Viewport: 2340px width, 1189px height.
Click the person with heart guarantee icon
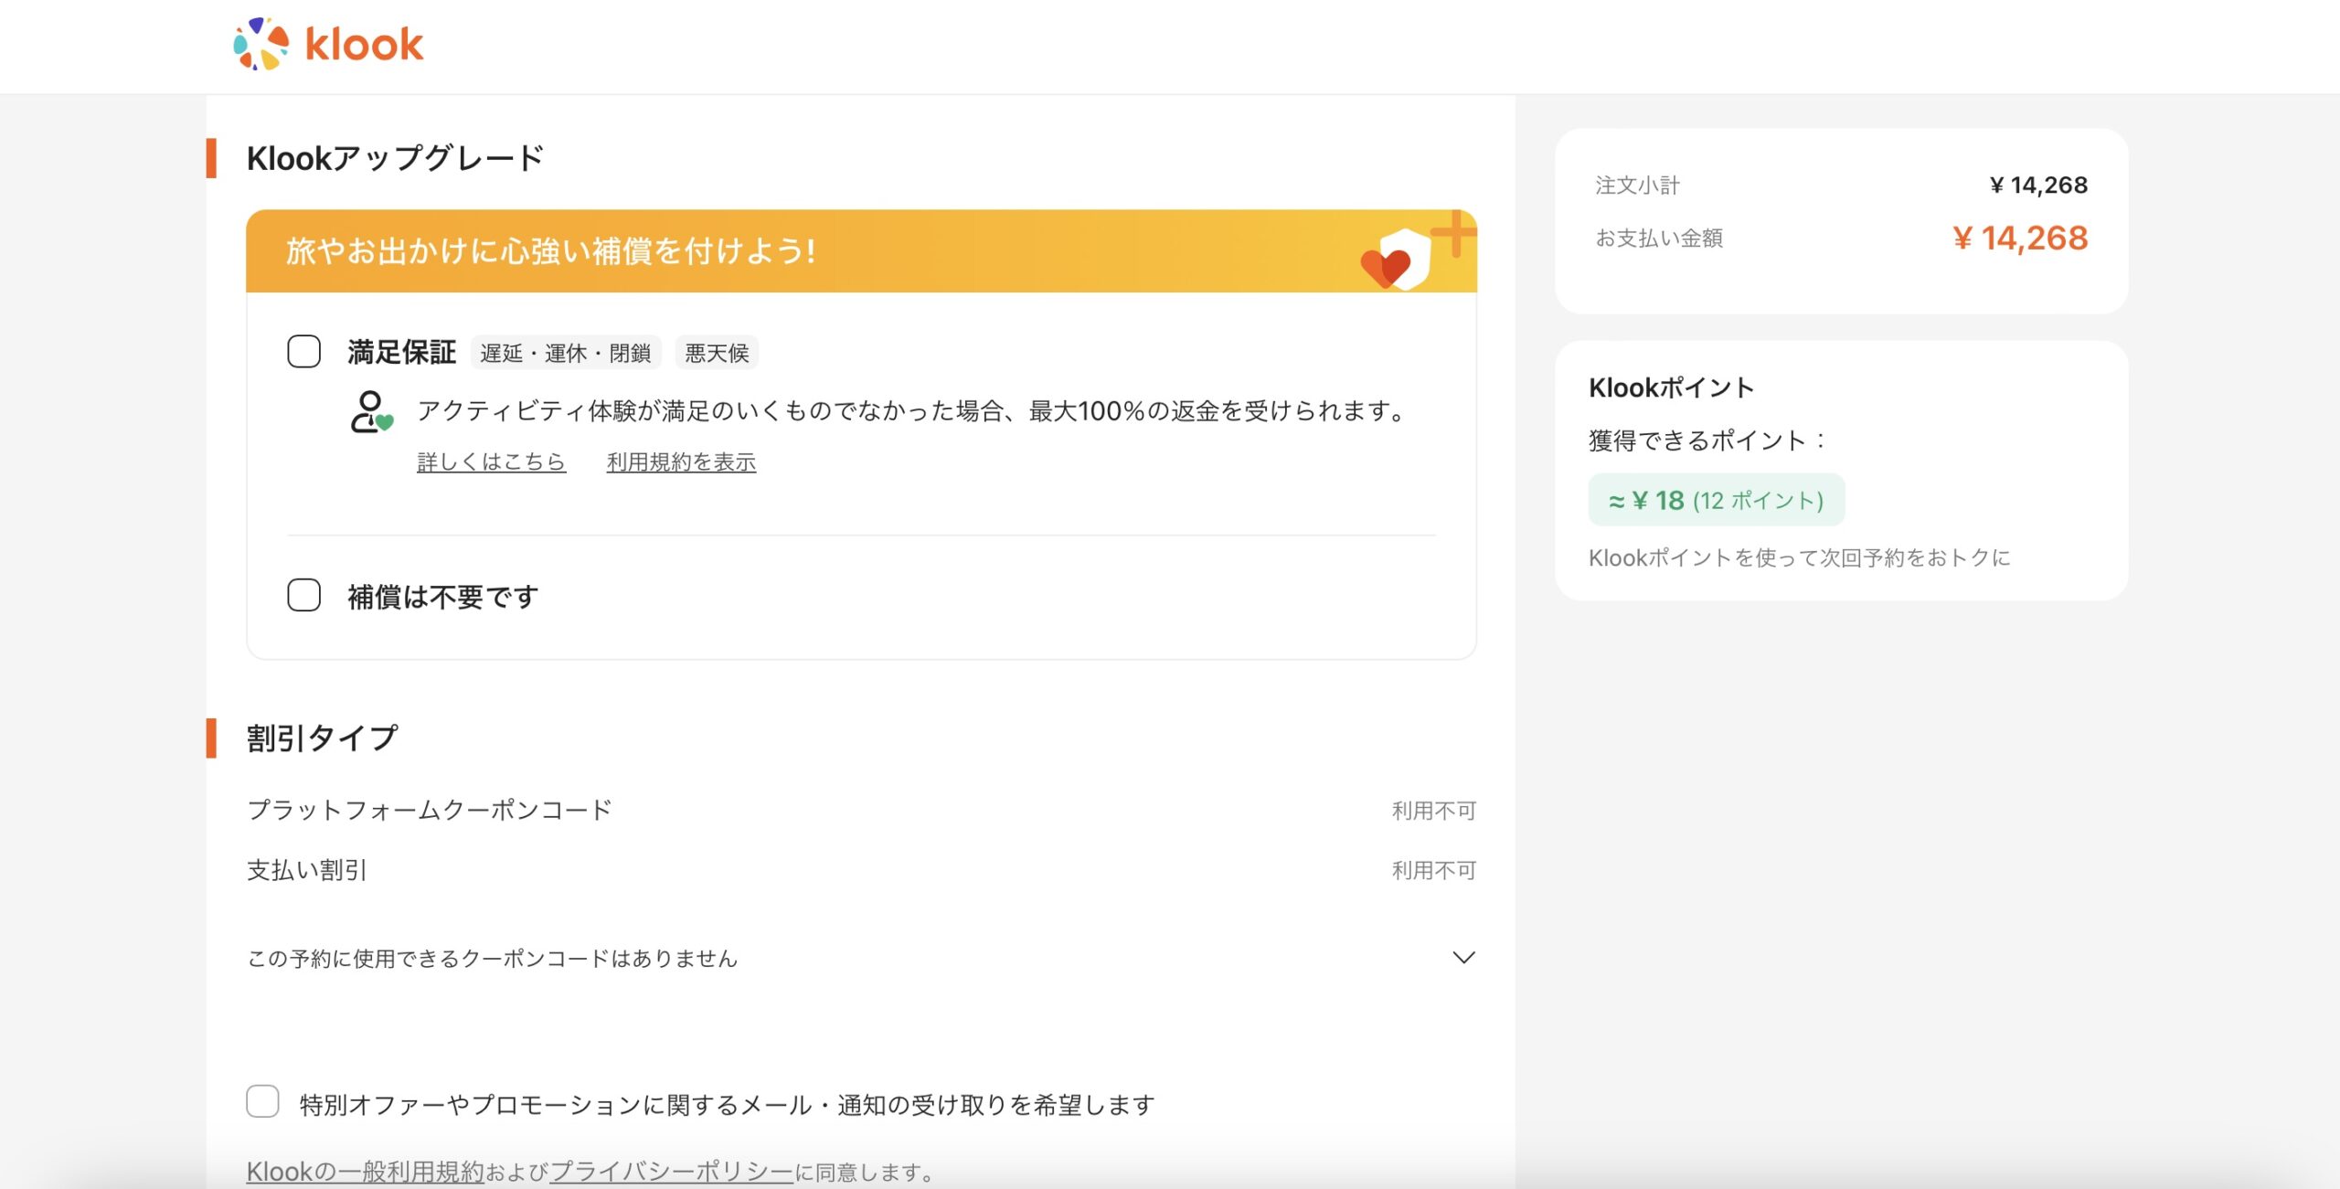pos(371,412)
